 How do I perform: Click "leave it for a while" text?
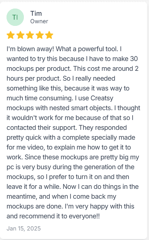[x=34, y=187]
